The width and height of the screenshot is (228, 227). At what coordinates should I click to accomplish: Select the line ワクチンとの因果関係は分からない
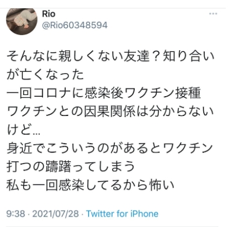click(110, 112)
